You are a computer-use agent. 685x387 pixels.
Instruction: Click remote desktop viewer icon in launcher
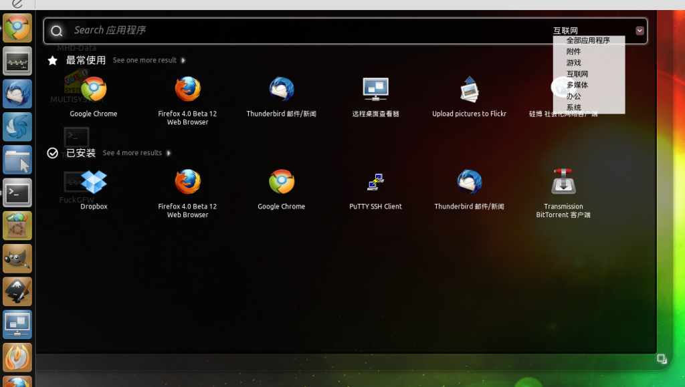click(x=17, y=325)
